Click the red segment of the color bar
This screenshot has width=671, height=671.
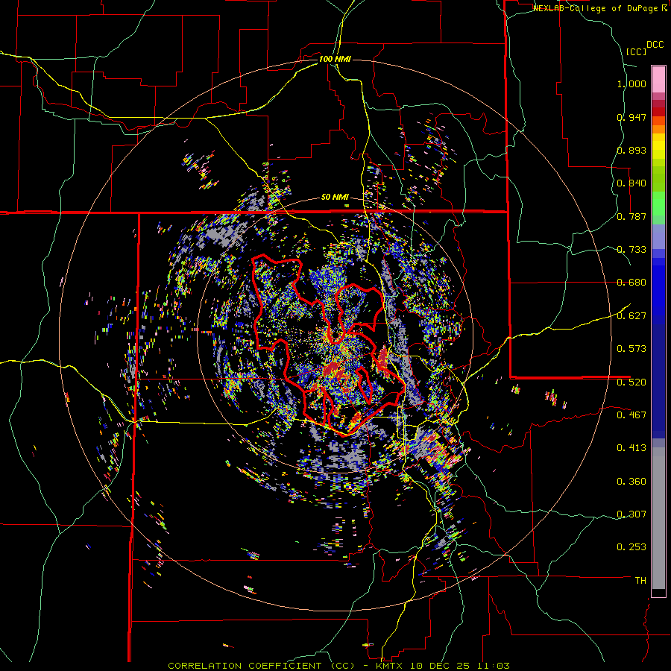[658, 111]
